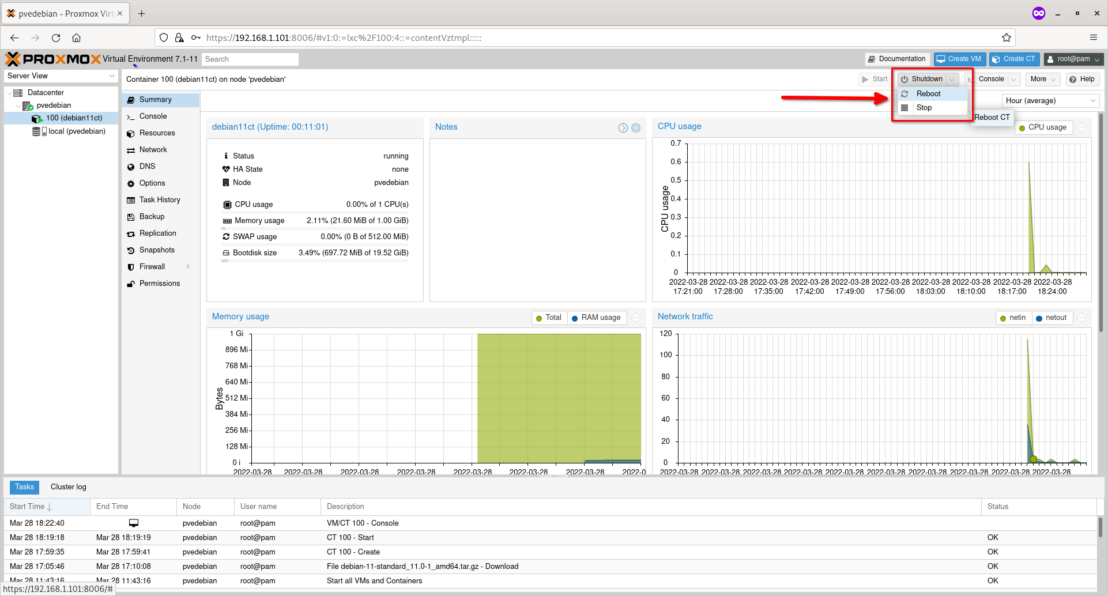Click the browser home icon
The width and height of the screenshot is (1108, 596).
coord(76,38)
